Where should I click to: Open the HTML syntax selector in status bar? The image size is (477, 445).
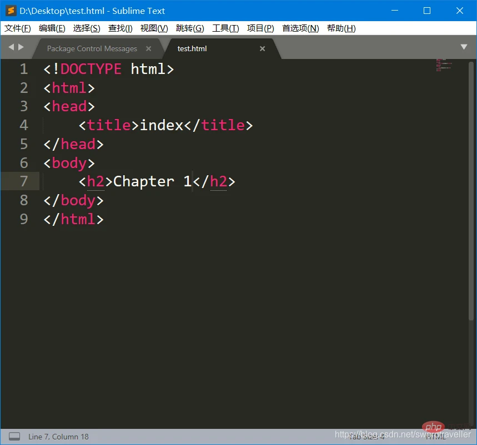point(435,437)
